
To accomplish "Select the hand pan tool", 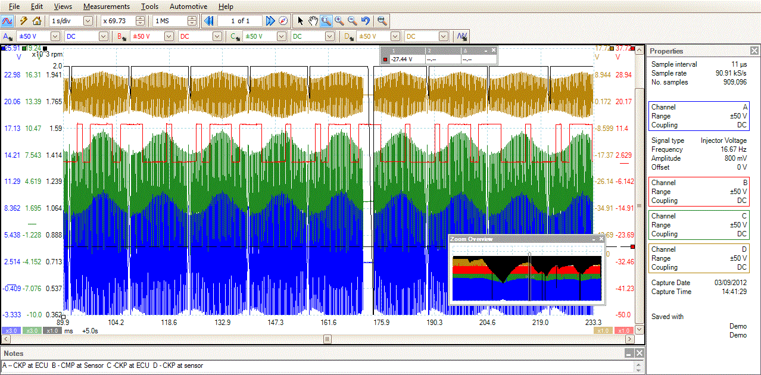I will tap(313, 21).
